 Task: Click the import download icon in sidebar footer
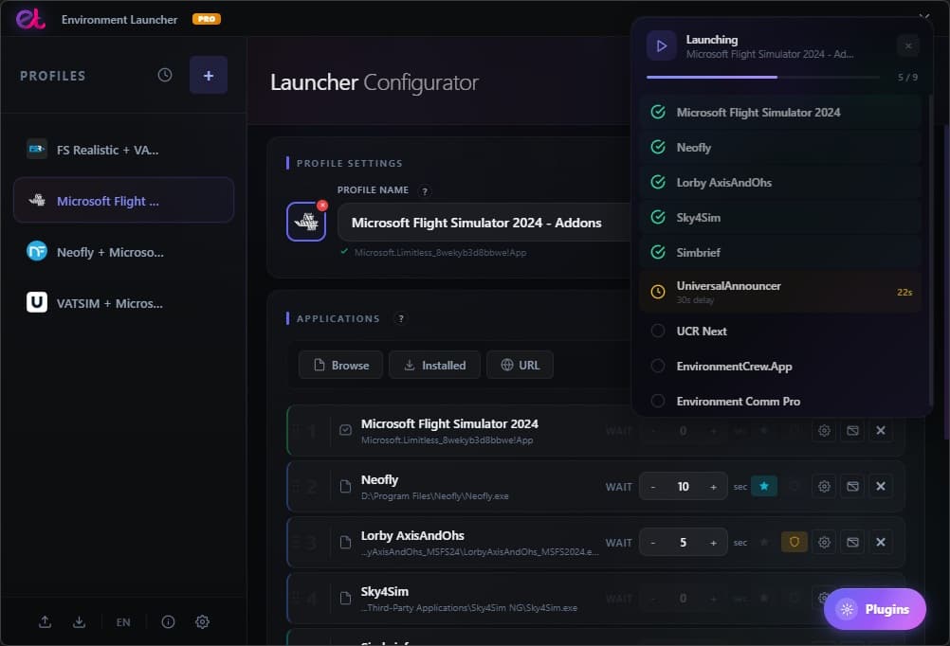tap(80, 621)
